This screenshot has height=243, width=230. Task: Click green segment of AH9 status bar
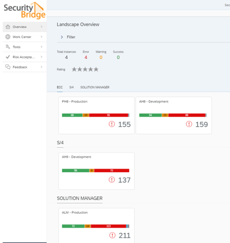76,170
